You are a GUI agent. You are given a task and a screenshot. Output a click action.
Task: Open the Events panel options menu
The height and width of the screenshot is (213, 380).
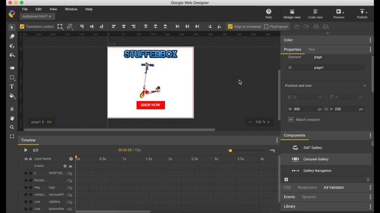370,197
